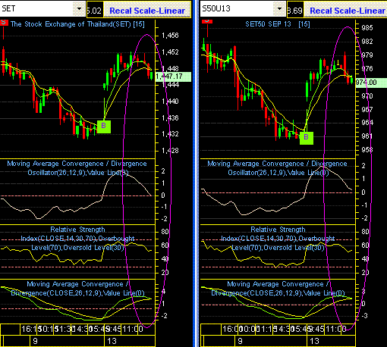Open the S50U13 symbol dropdown arrow
The height and width of the screenshot is (347, 387).
point(279,9)
